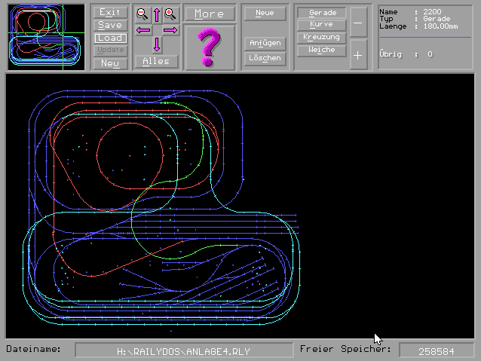Click the plus button beside track types

tap(357, 55)
